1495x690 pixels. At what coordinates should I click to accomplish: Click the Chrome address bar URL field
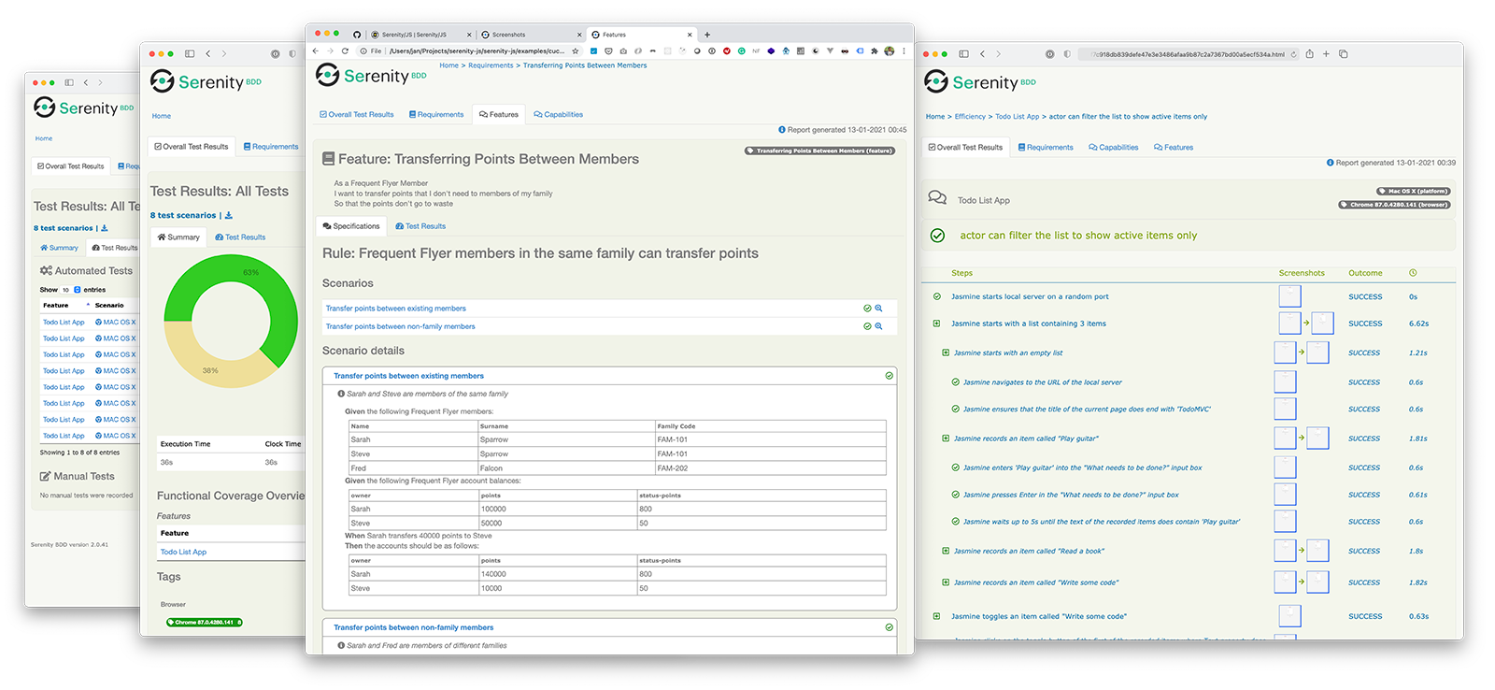click(467, 51)
